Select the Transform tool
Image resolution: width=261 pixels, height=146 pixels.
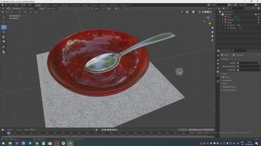(4, 41)
